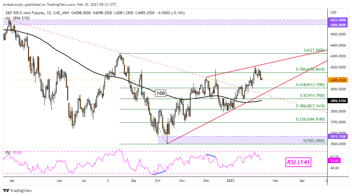Click the USD currency label on price axis
Screen dimensions: 352x196
(x=334, y=12)
